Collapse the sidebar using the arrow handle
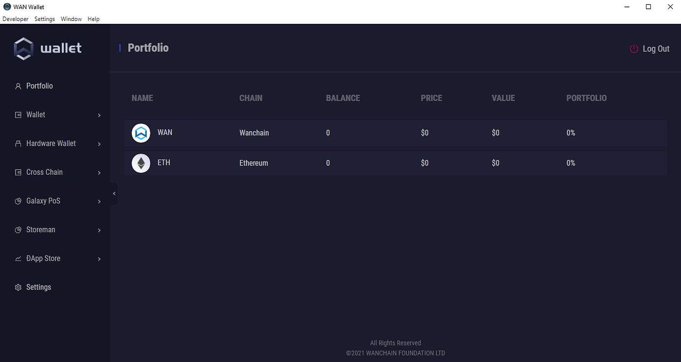The image size is (681, 362). pos(114,194)
